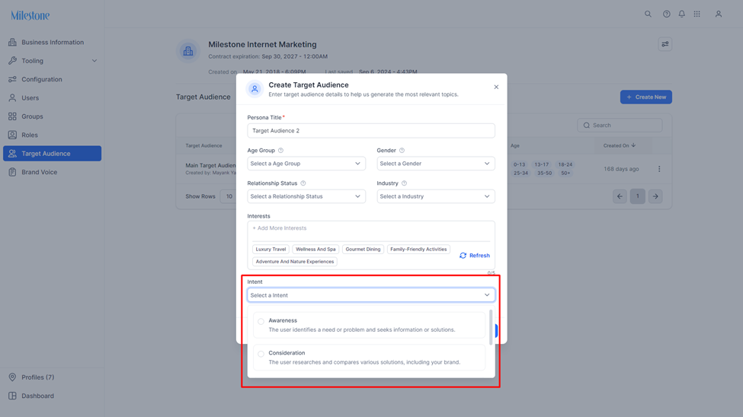Select the Consideration intent radio button

(x=261, y=354)
